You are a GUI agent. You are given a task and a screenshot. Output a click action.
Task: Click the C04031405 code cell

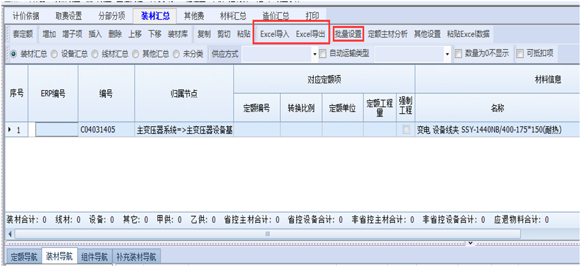(107, 130)
